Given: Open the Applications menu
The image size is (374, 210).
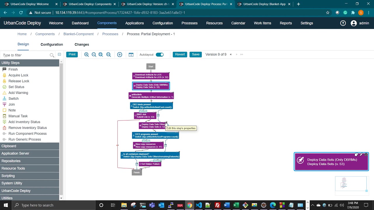Looking at the screenshot, I should (x=134, y=23).
